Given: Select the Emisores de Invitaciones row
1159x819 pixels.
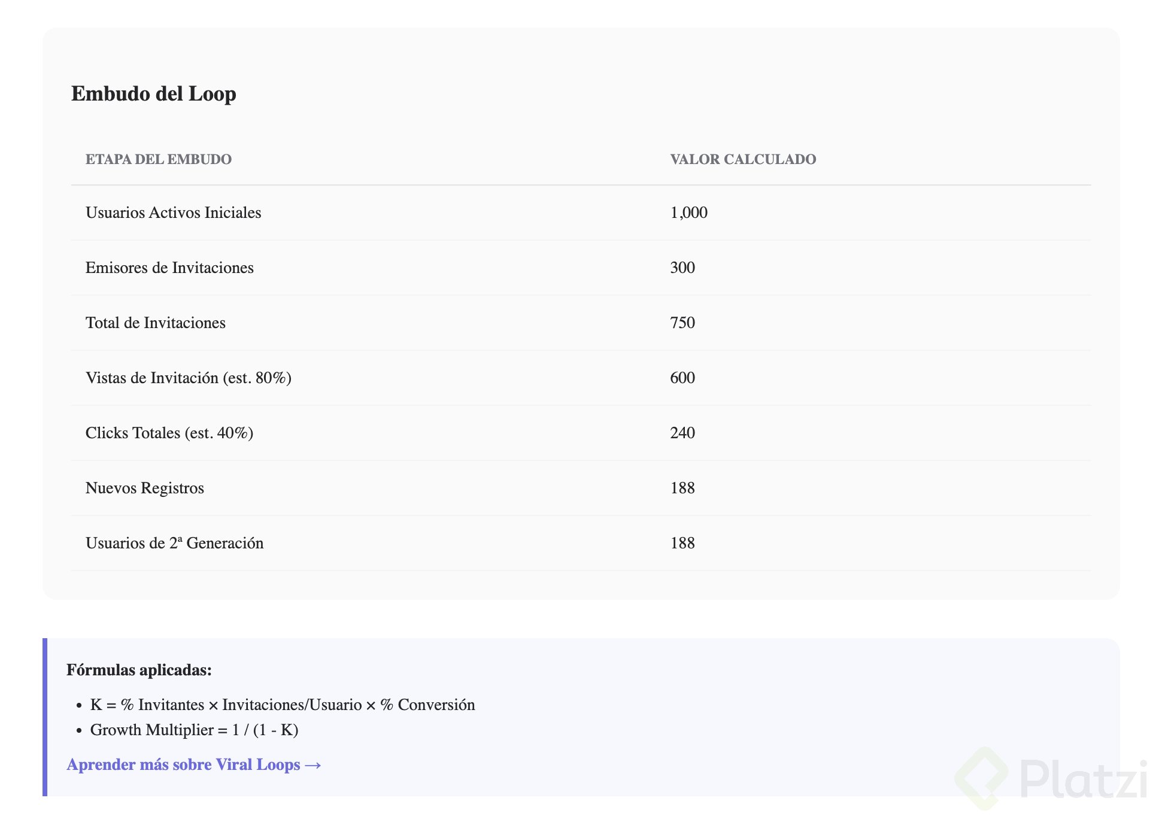Looking at the screenshot, I should 169,268.
